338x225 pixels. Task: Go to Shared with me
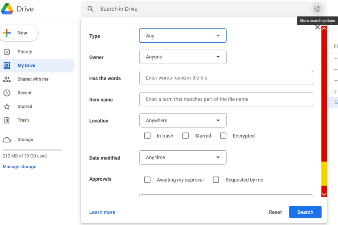33,79
